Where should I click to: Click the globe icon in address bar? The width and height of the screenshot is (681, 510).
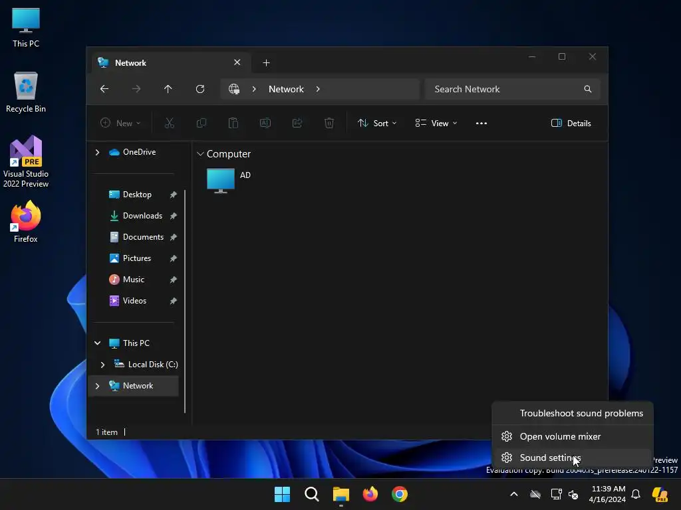pyautogui.click(x=234, y=89)
